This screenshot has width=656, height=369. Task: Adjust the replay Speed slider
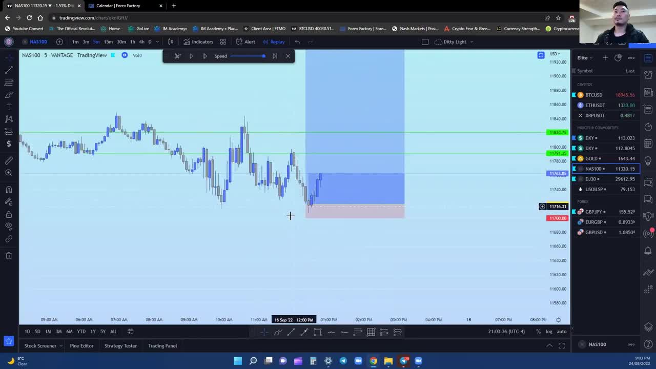point(248,56)
